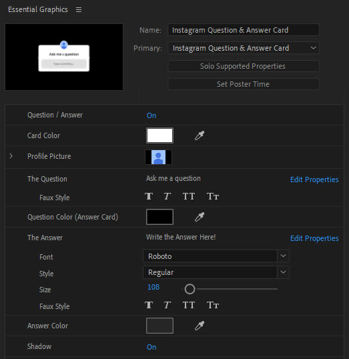This screenshot has width=349, height=359.
Task: Expand the Profile Picture property
Action: pos(11,156)
